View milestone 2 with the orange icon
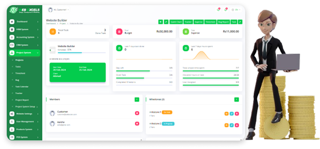 point(227,125)
